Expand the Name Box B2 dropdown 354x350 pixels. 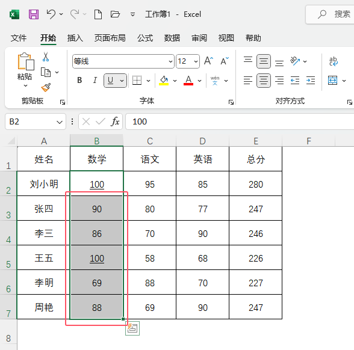(x=60, y=122)
